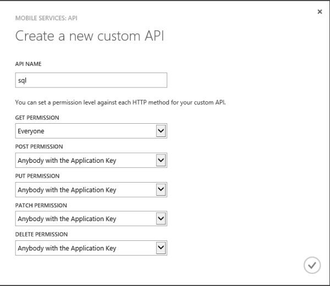This screenshot has height=286, width=330.
Task: Click the 'DELETE PERMISSION' label
Action: (42, 234)
